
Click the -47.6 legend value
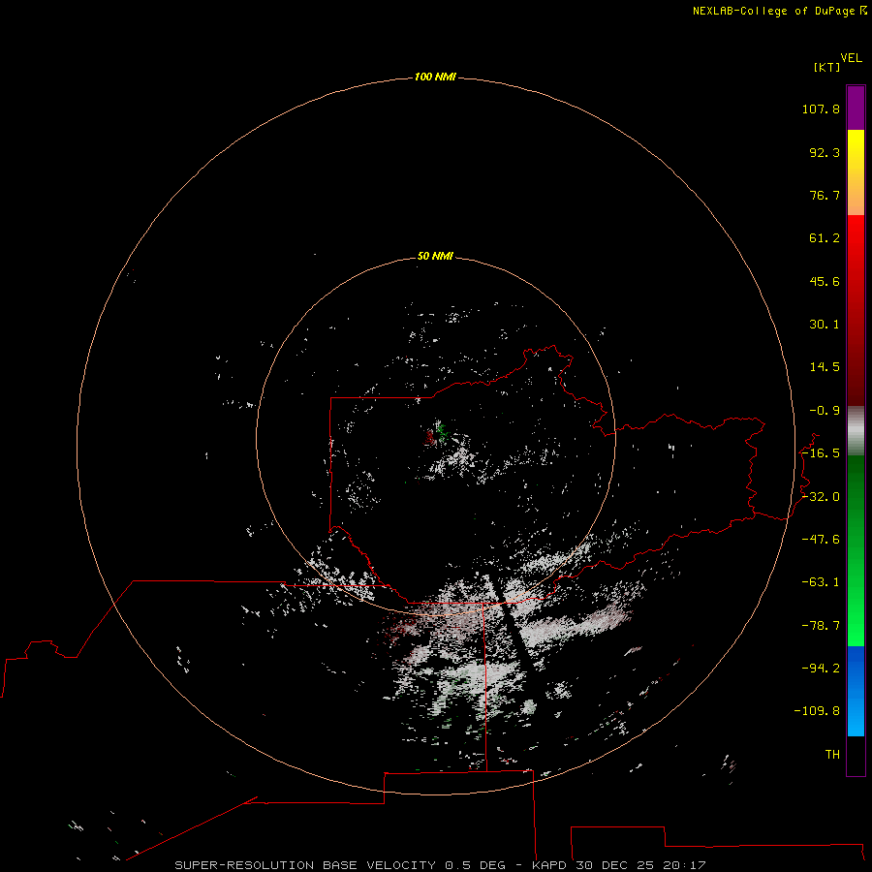click(821, 540)
